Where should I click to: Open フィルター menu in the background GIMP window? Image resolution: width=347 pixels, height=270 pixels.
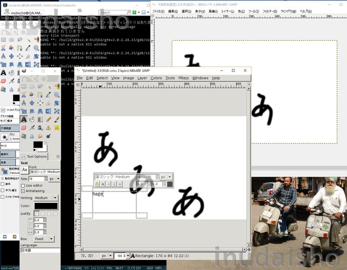coord(270,11)
